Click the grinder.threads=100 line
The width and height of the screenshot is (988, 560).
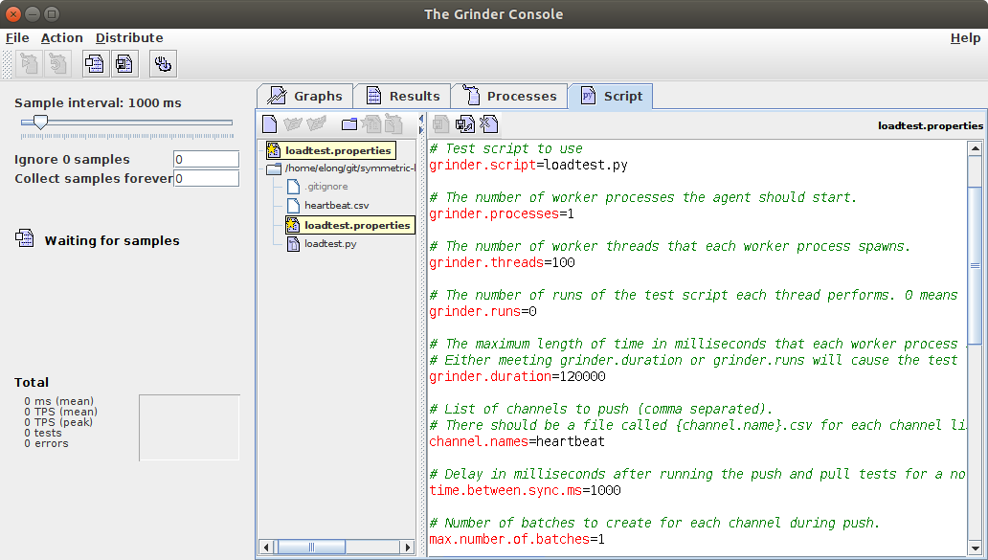click(x=502, y=262)
